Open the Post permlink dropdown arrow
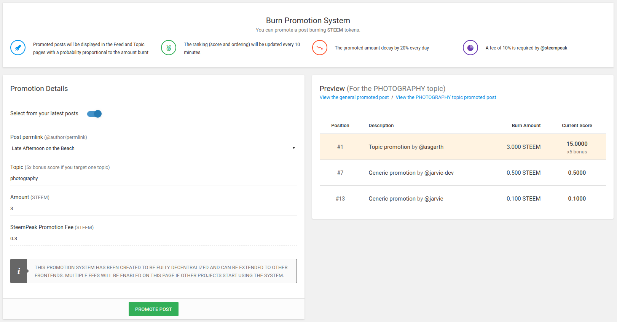 coord(293,148)
